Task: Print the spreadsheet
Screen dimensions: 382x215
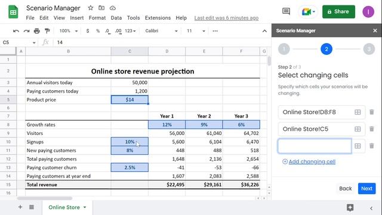Action: (x=37, y=31)
